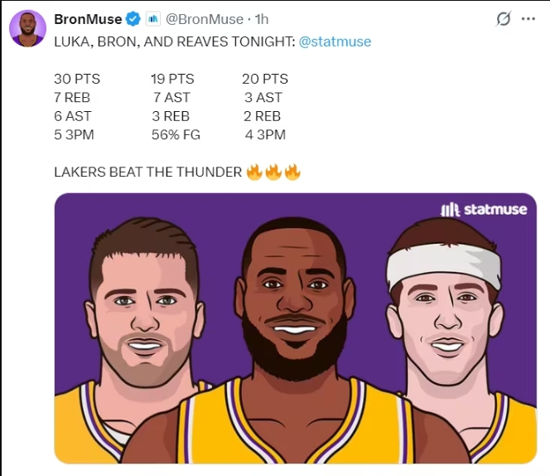Click the 1h post timestamp
This screenshot has height=476, width=550.
click(262, 19)
